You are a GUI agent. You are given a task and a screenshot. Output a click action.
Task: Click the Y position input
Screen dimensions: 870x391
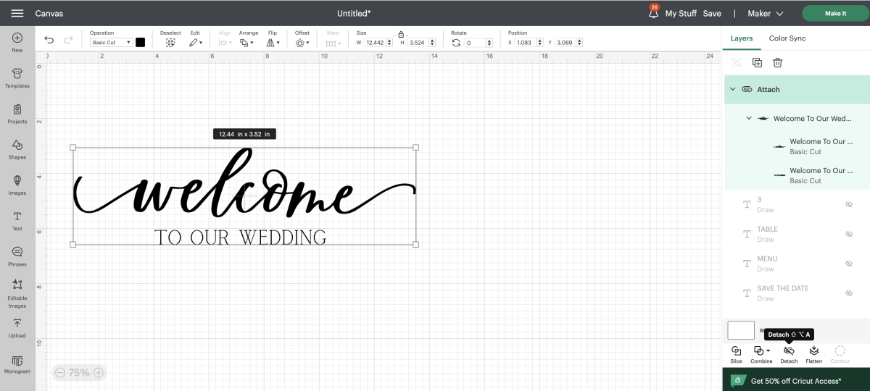pyautogui.click(x=570, y=43)
